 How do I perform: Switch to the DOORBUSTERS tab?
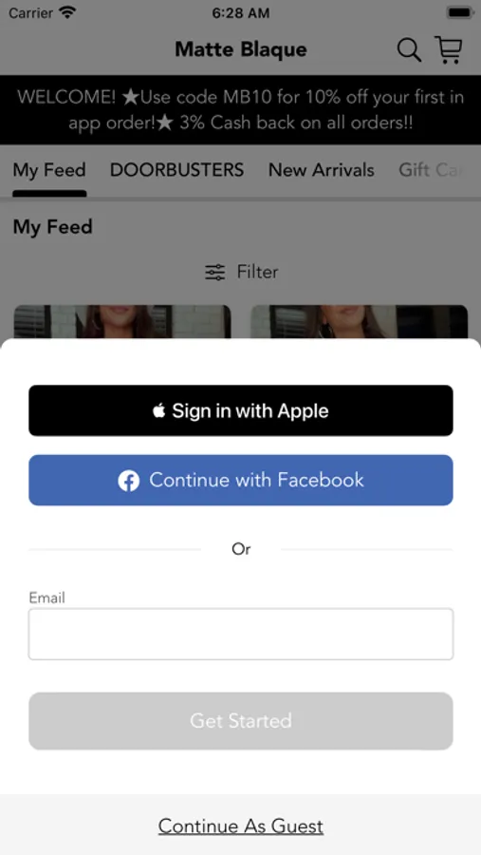tap(177, 170)
